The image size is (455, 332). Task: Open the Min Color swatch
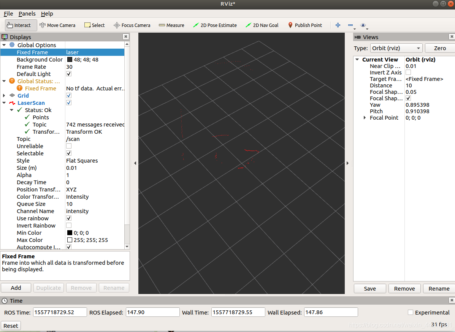point(70,232)
